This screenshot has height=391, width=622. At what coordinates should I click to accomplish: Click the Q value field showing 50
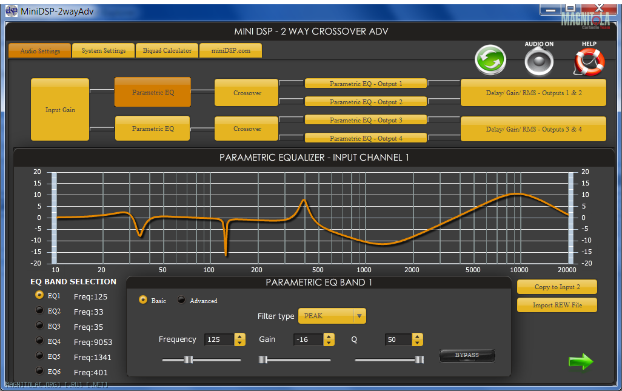pos(399,339)
